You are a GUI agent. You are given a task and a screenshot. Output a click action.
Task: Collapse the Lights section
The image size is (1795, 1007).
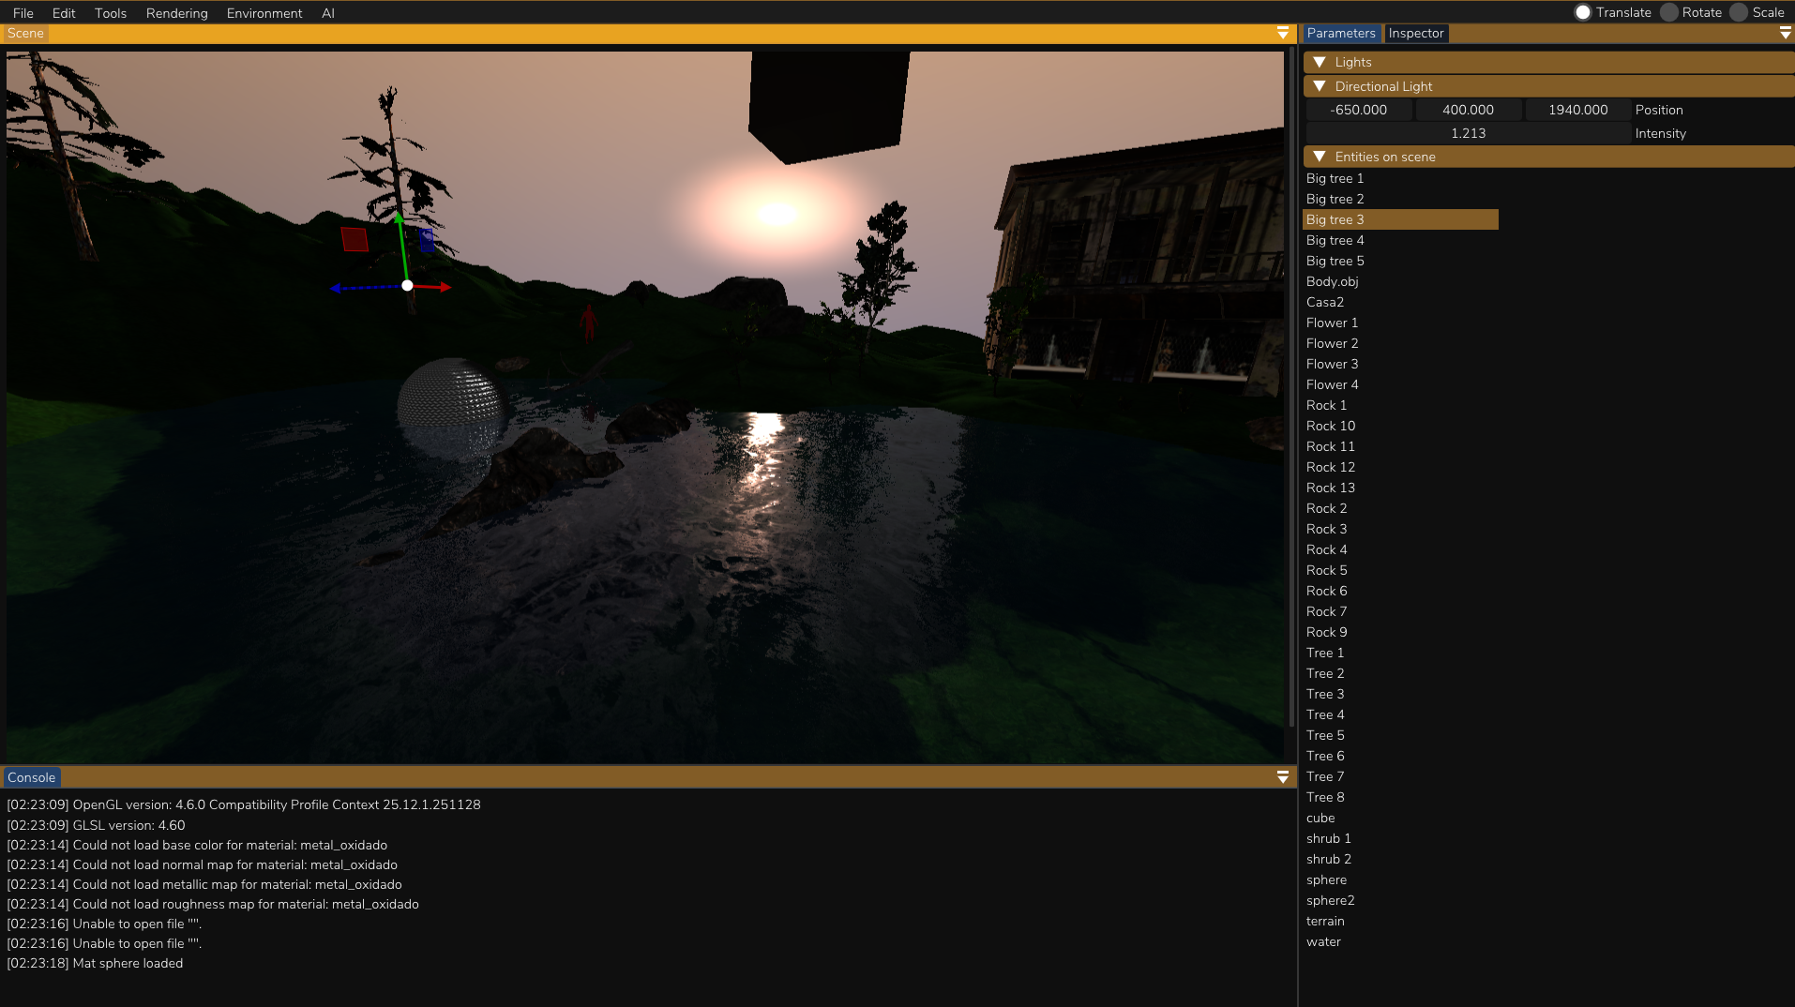click(x=1320, y=62)
